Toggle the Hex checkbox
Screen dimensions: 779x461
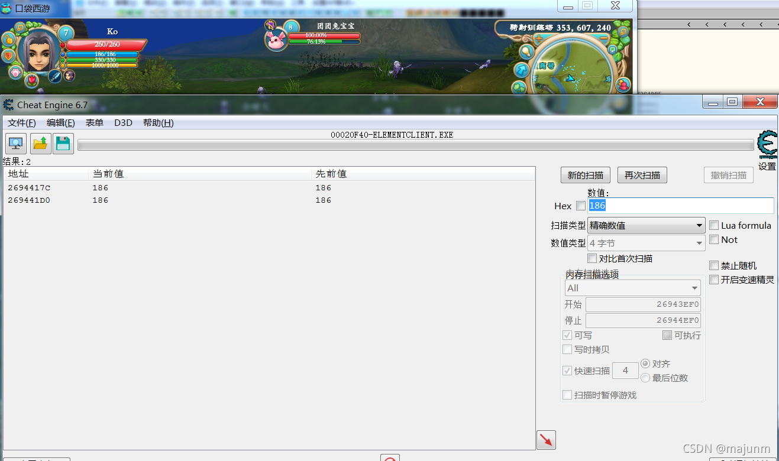pyautogui.click(x=581, y=206)
